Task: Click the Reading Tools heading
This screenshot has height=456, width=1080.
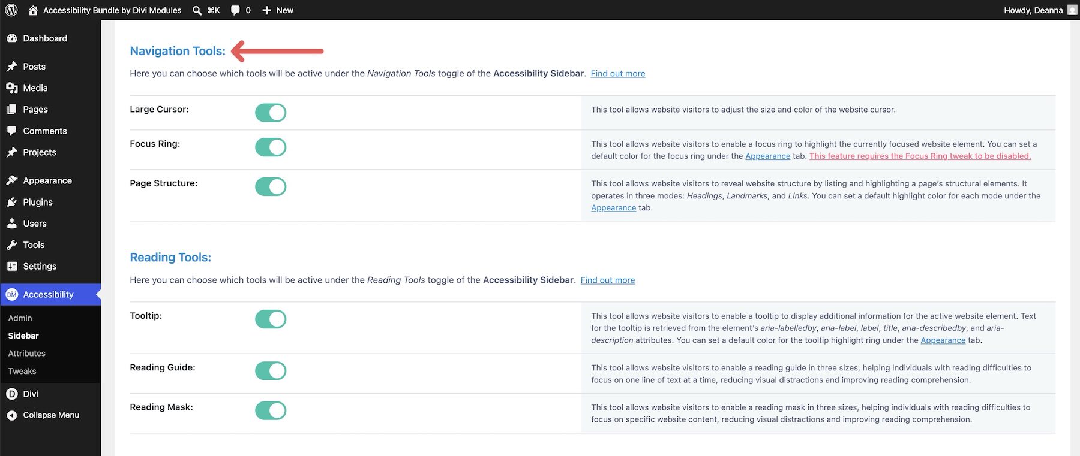Action: point(170,257)
